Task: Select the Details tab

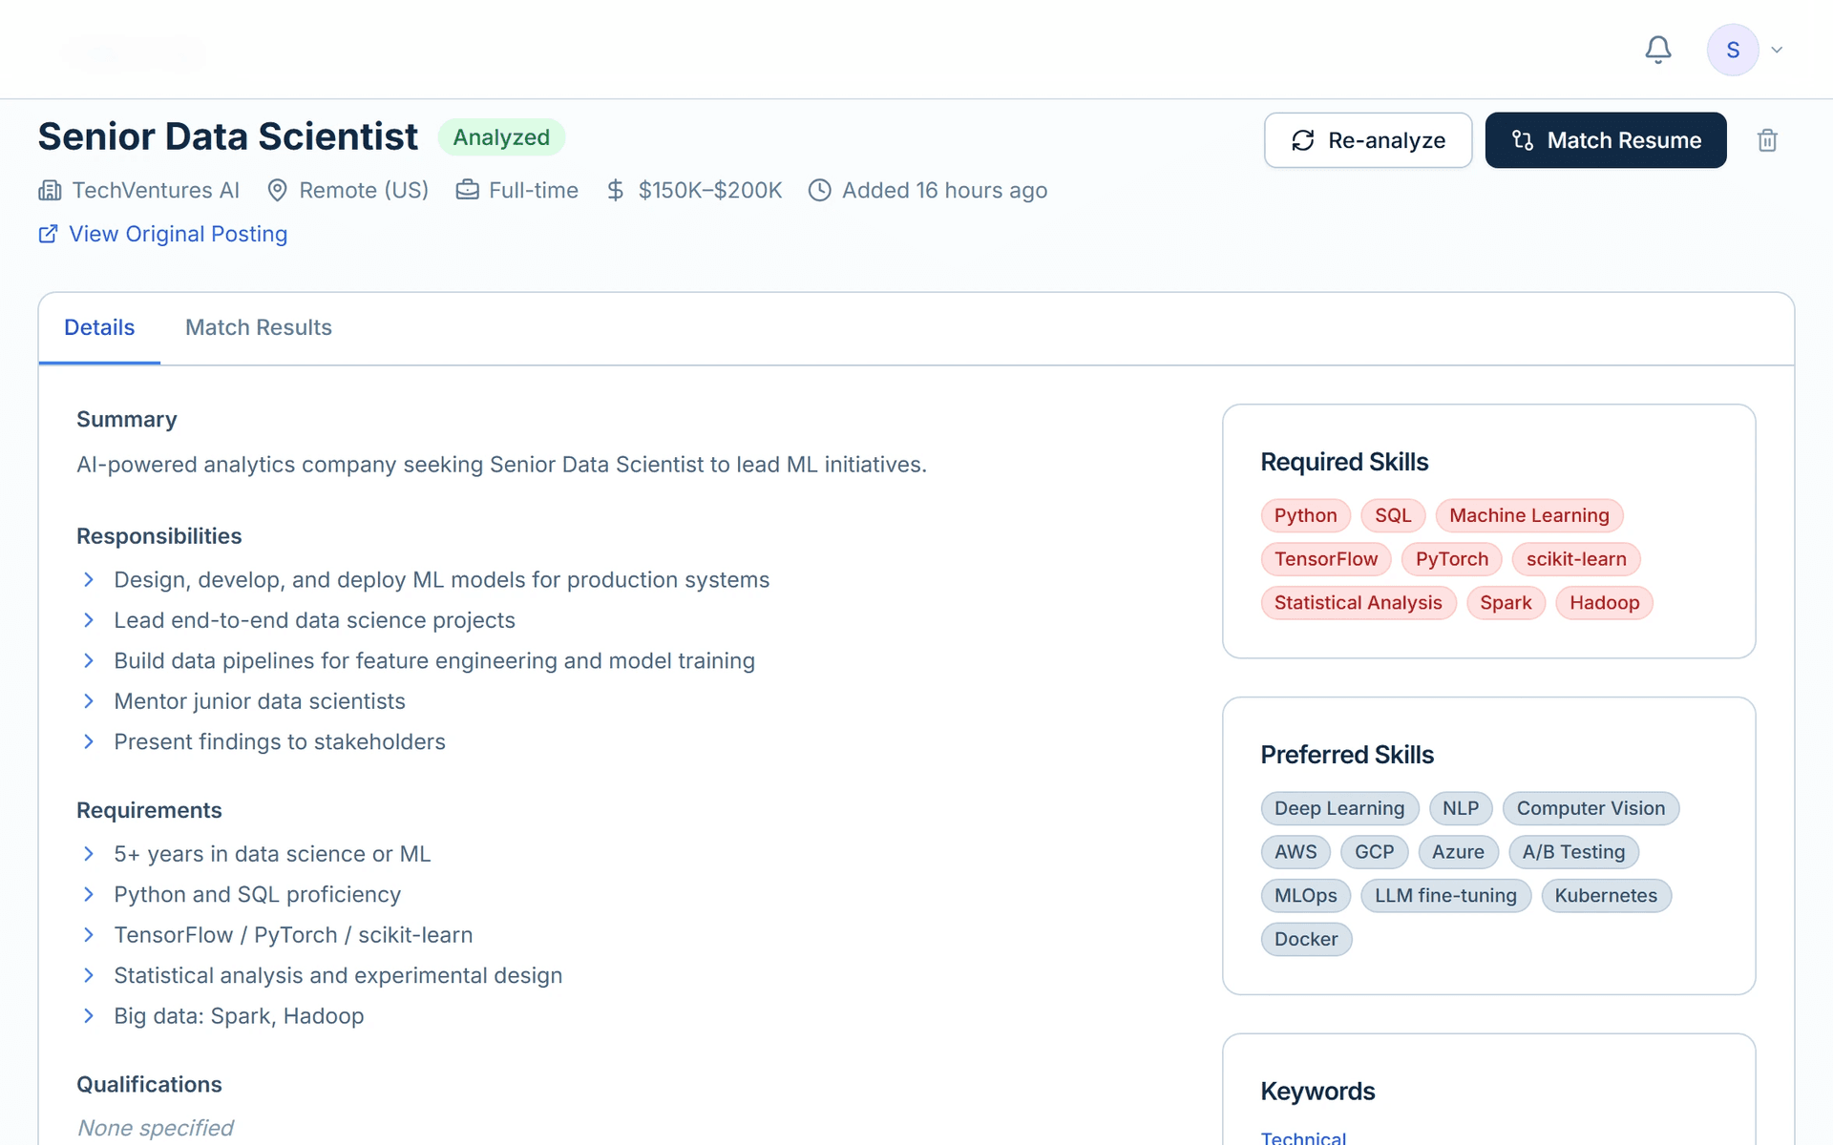Action: click(x=99, y=327)
